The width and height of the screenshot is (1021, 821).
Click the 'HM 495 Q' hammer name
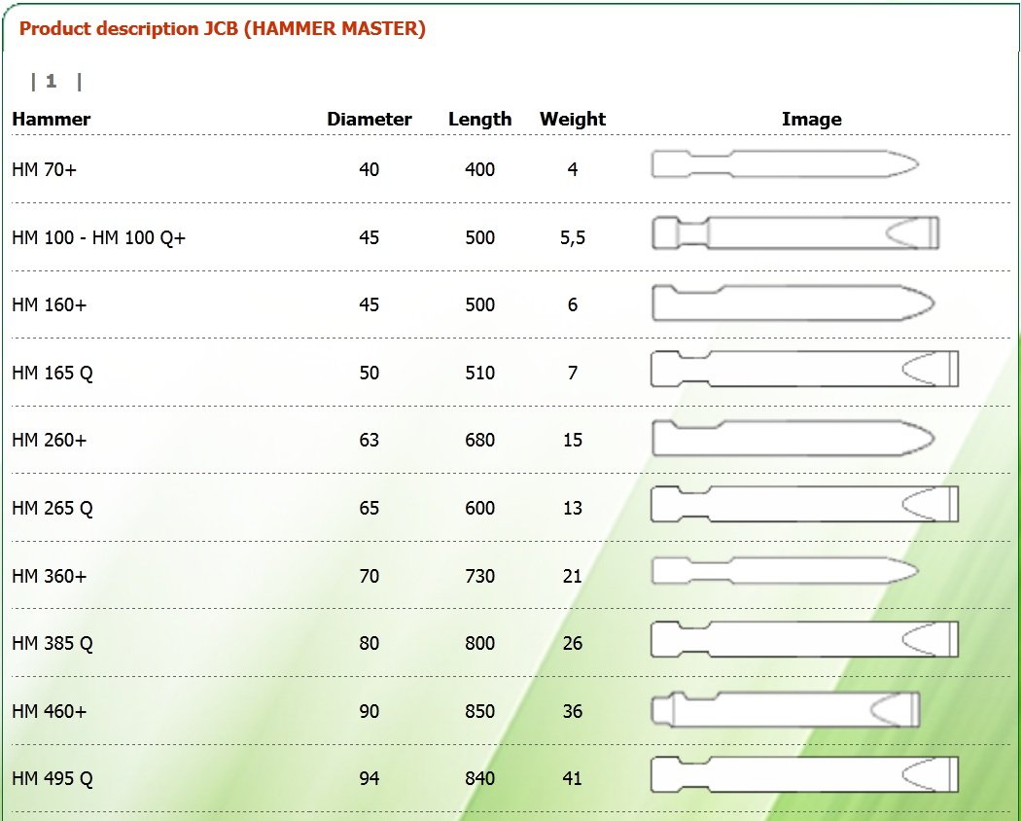coord(53,778)
